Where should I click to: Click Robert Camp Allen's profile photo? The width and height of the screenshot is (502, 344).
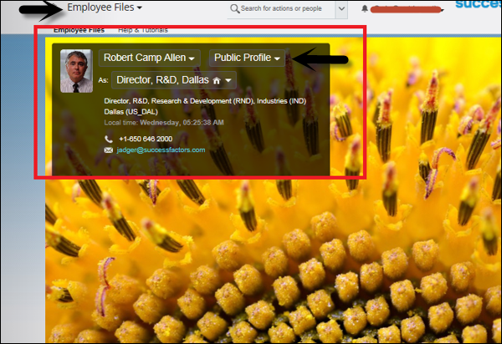tap(76, 69)
